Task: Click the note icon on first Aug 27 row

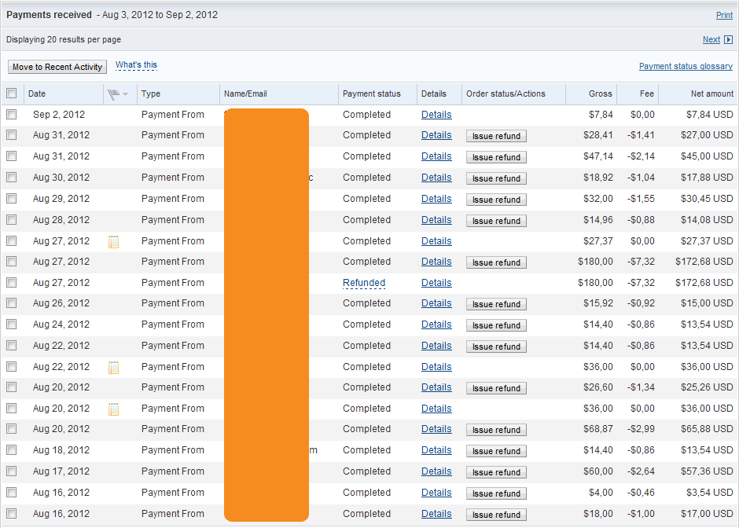Action: pos(114,242)
